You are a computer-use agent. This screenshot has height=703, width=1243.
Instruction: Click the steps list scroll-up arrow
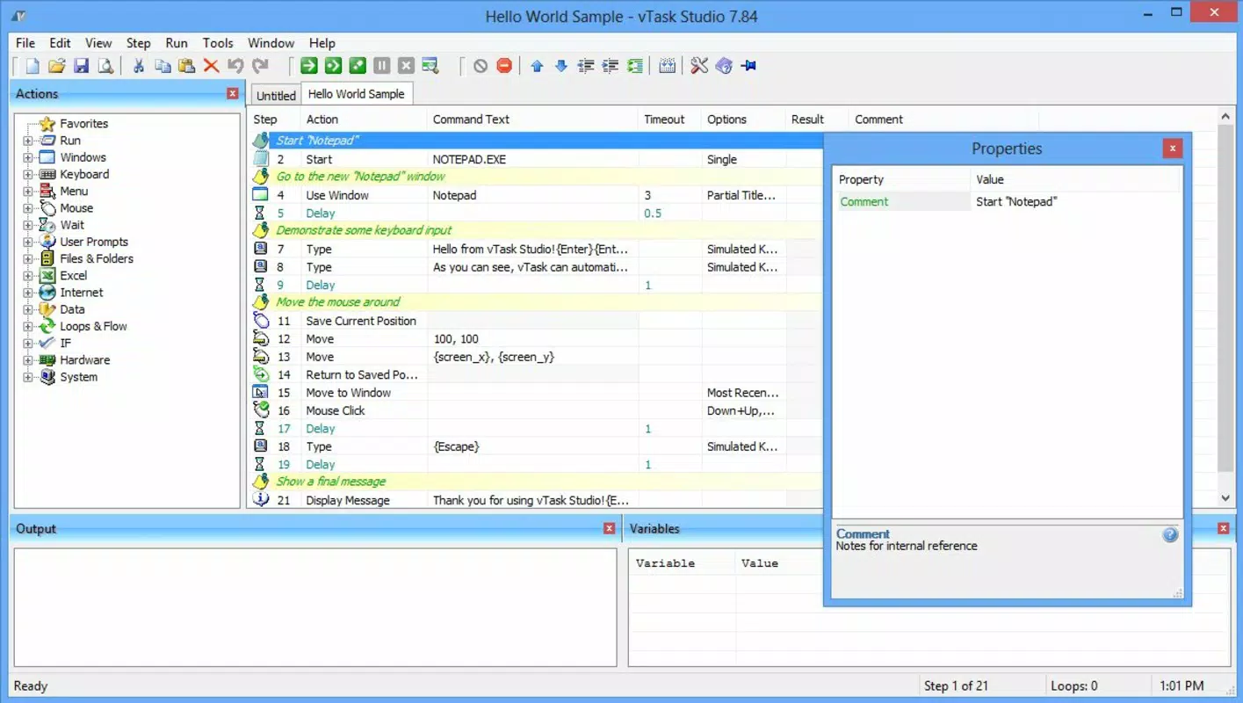coord(1226,116)
